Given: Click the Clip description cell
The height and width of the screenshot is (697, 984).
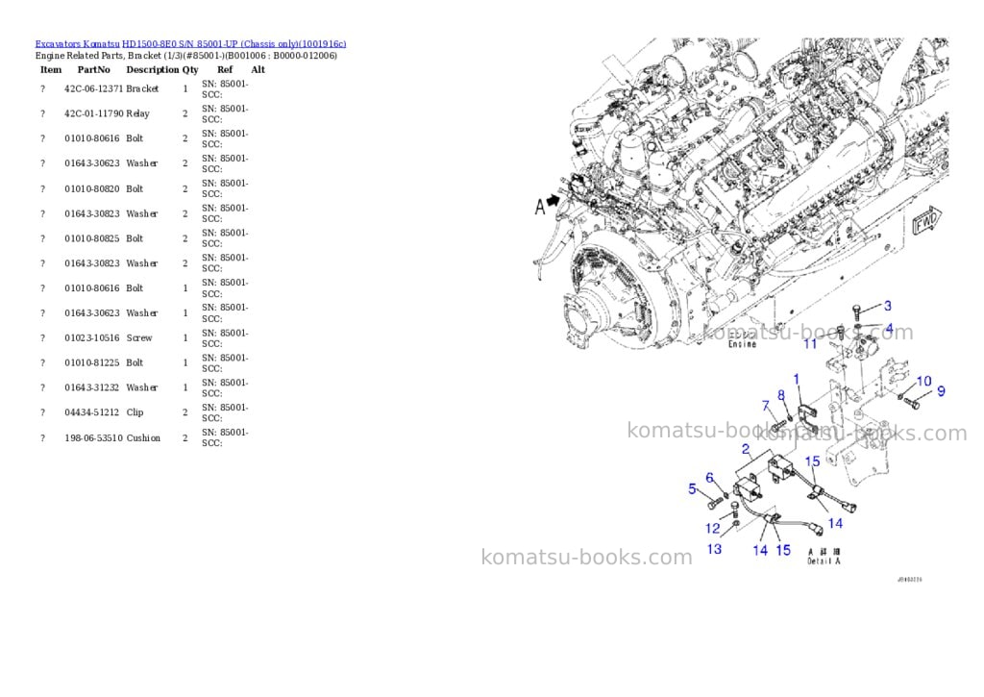Looking at the screenshot, I should pos(135,412).
